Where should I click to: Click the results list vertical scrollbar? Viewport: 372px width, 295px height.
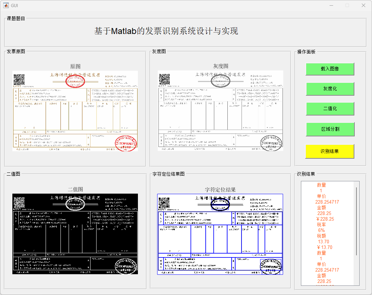[x=356, y=221]
